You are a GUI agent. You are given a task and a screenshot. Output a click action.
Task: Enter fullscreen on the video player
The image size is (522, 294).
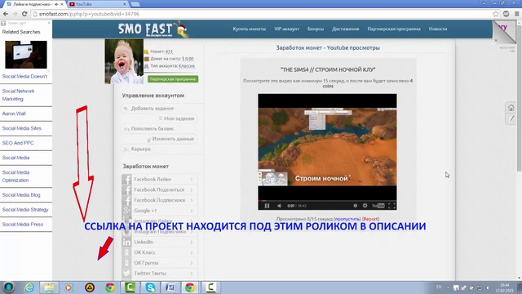[391, 206]
